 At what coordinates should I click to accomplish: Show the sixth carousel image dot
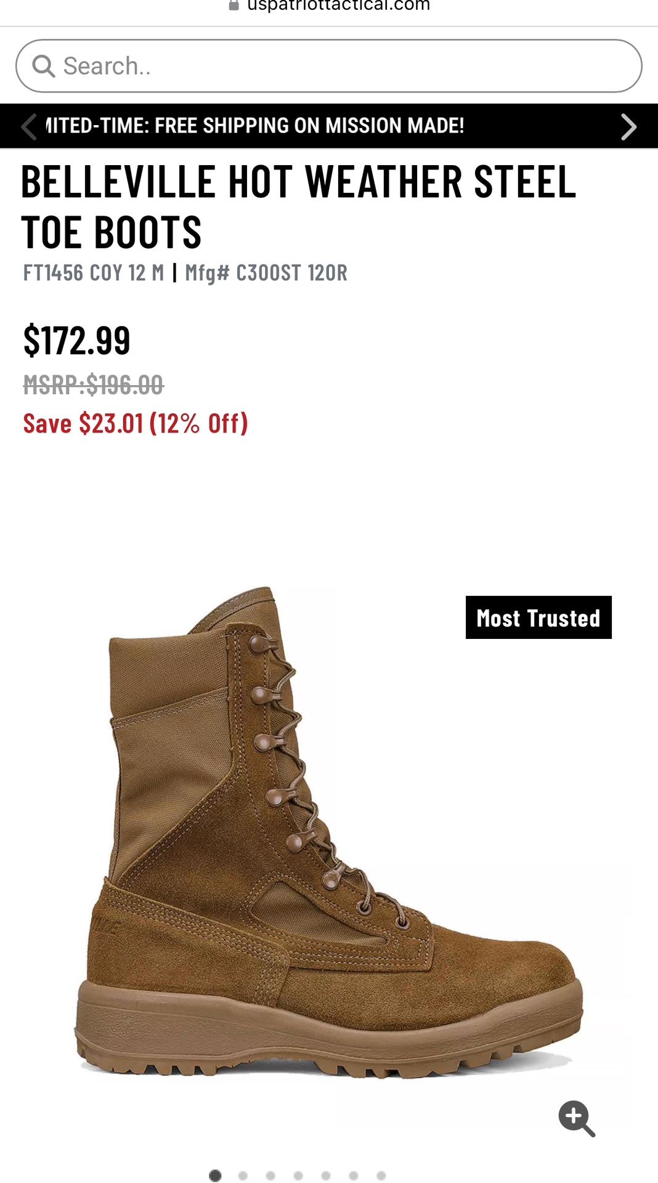tap(354, 1176)
